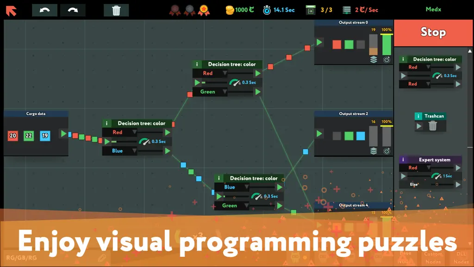
Task: Click layers icon in Output stream 2
Action: [374, 151]
